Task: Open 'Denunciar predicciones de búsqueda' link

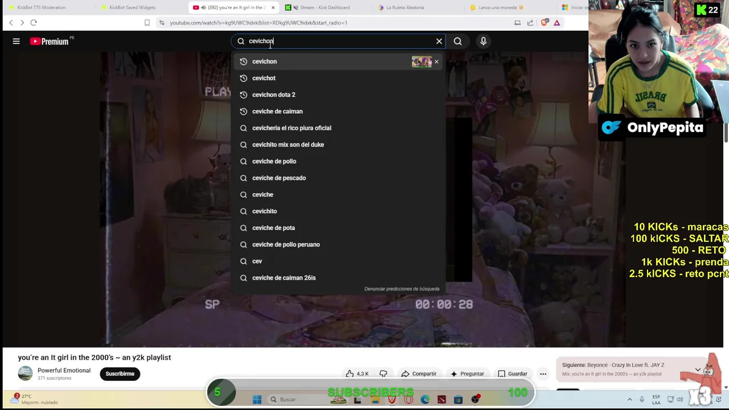Action: coord(402,289)
